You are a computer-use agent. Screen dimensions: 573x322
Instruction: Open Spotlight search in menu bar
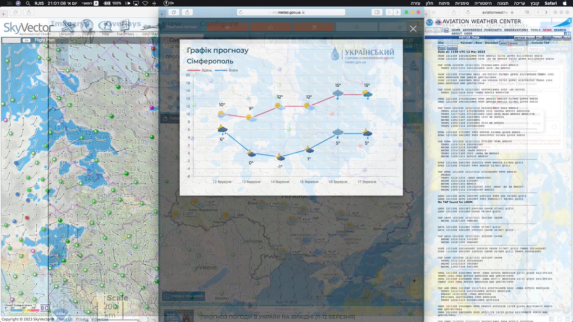click(28, 3)
